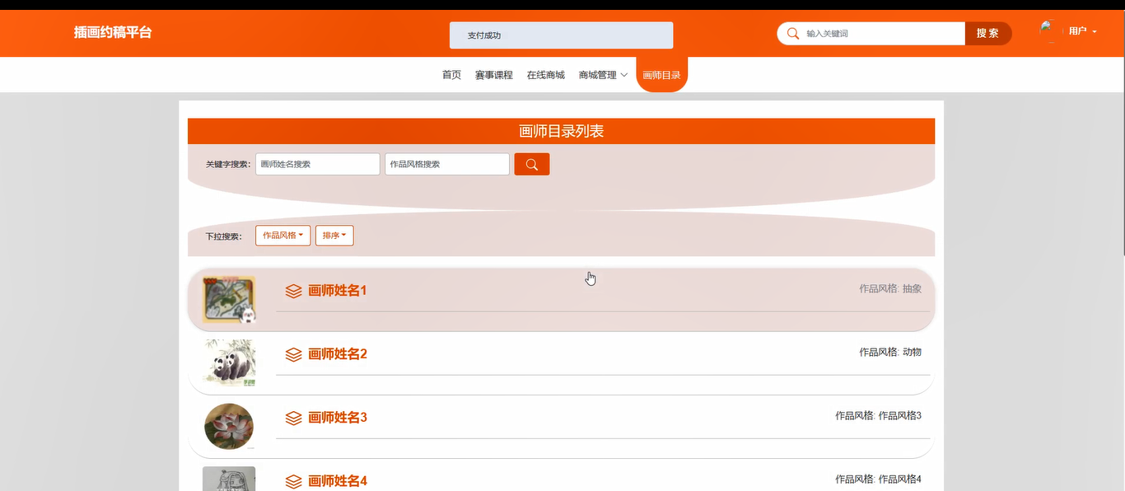Image resolution: width=1125 pixels, height=491 pixels.
Task: Click the orange keyword search magnifier button
Action: coord(532,164)
